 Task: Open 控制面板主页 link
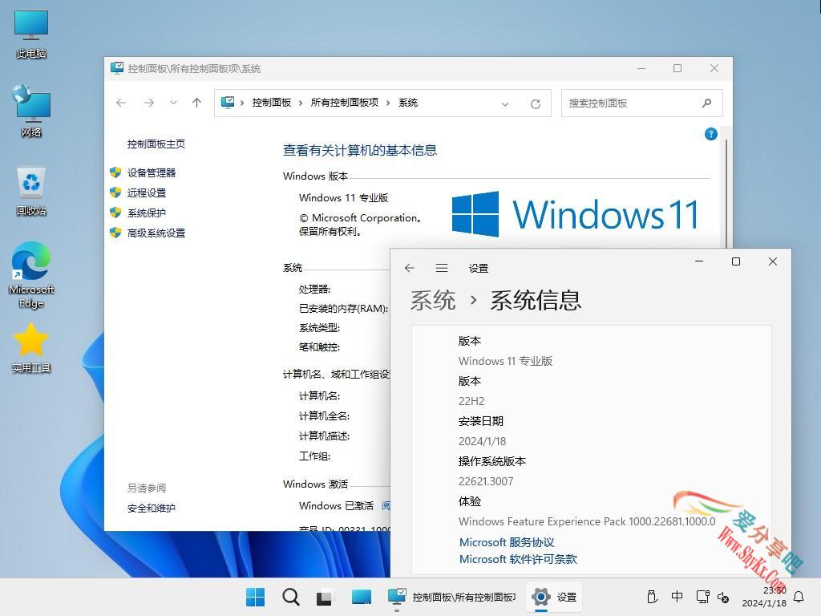tap(156, 144)
